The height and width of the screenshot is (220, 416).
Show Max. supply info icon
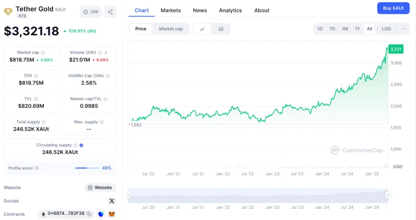pyautogui.click(x=101, y=122)
